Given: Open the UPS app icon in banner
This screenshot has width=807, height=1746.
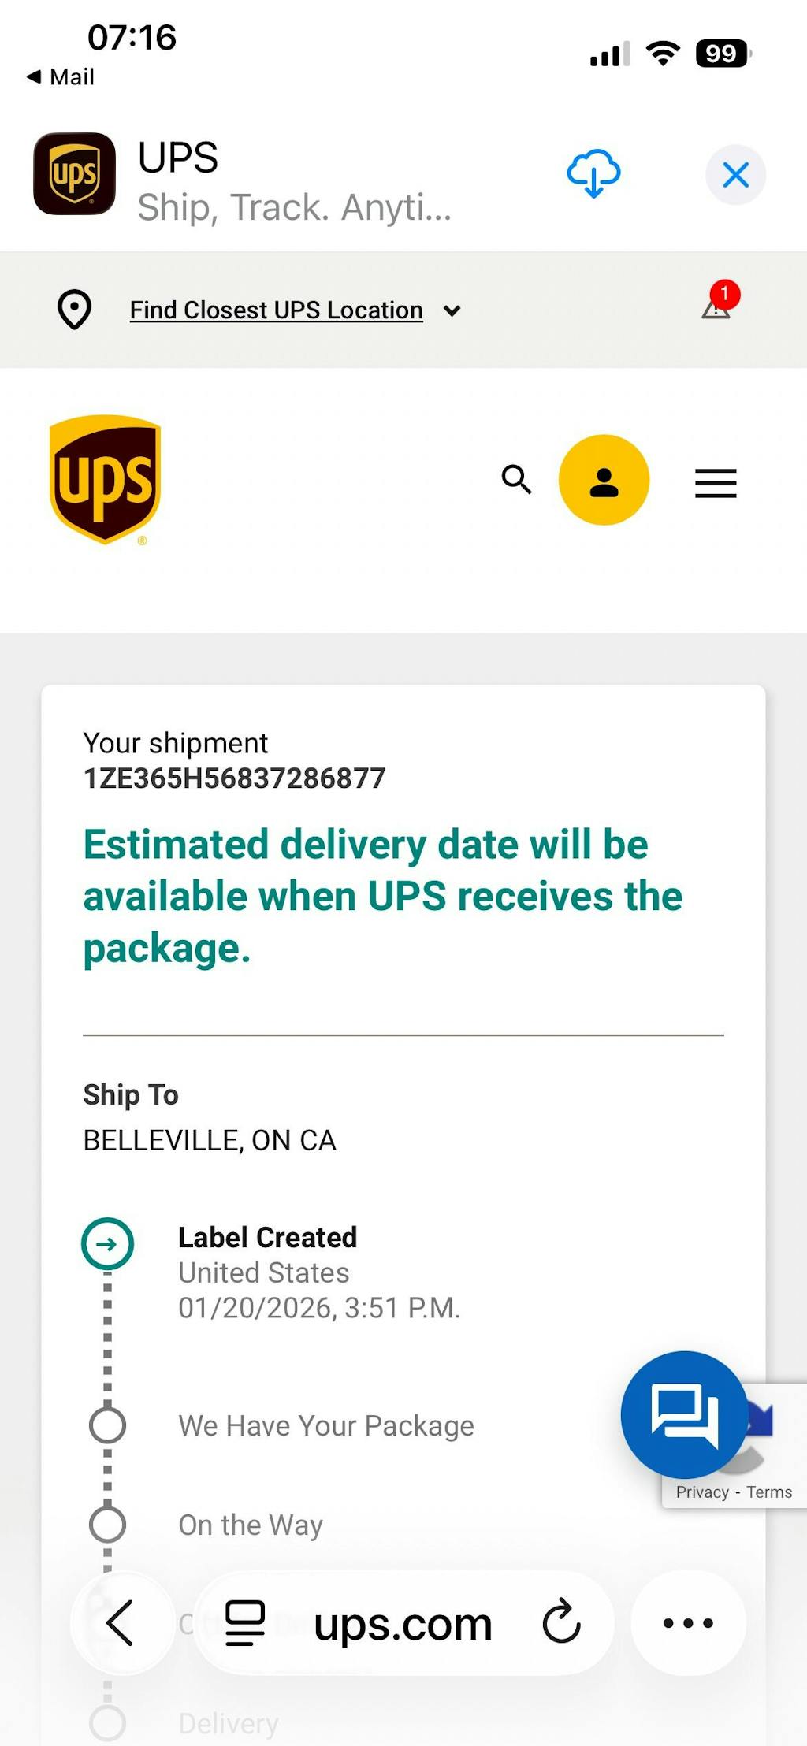Looking at the screenshot, I should pos(74,174).
